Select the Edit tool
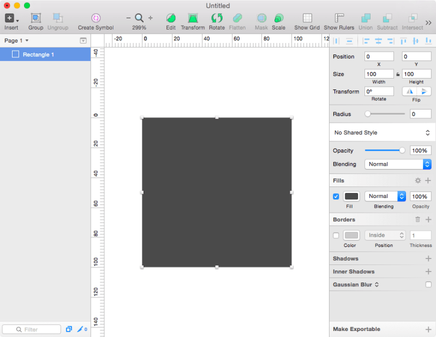 click(171, 18)
